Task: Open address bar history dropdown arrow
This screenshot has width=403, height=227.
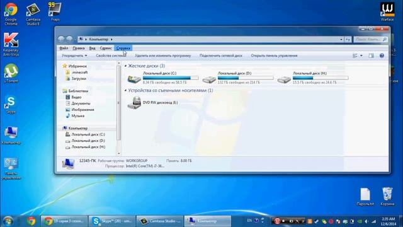Action: 341,39
